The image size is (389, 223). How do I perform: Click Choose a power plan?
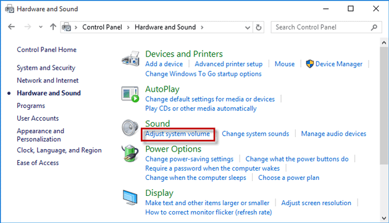point(289,178)
